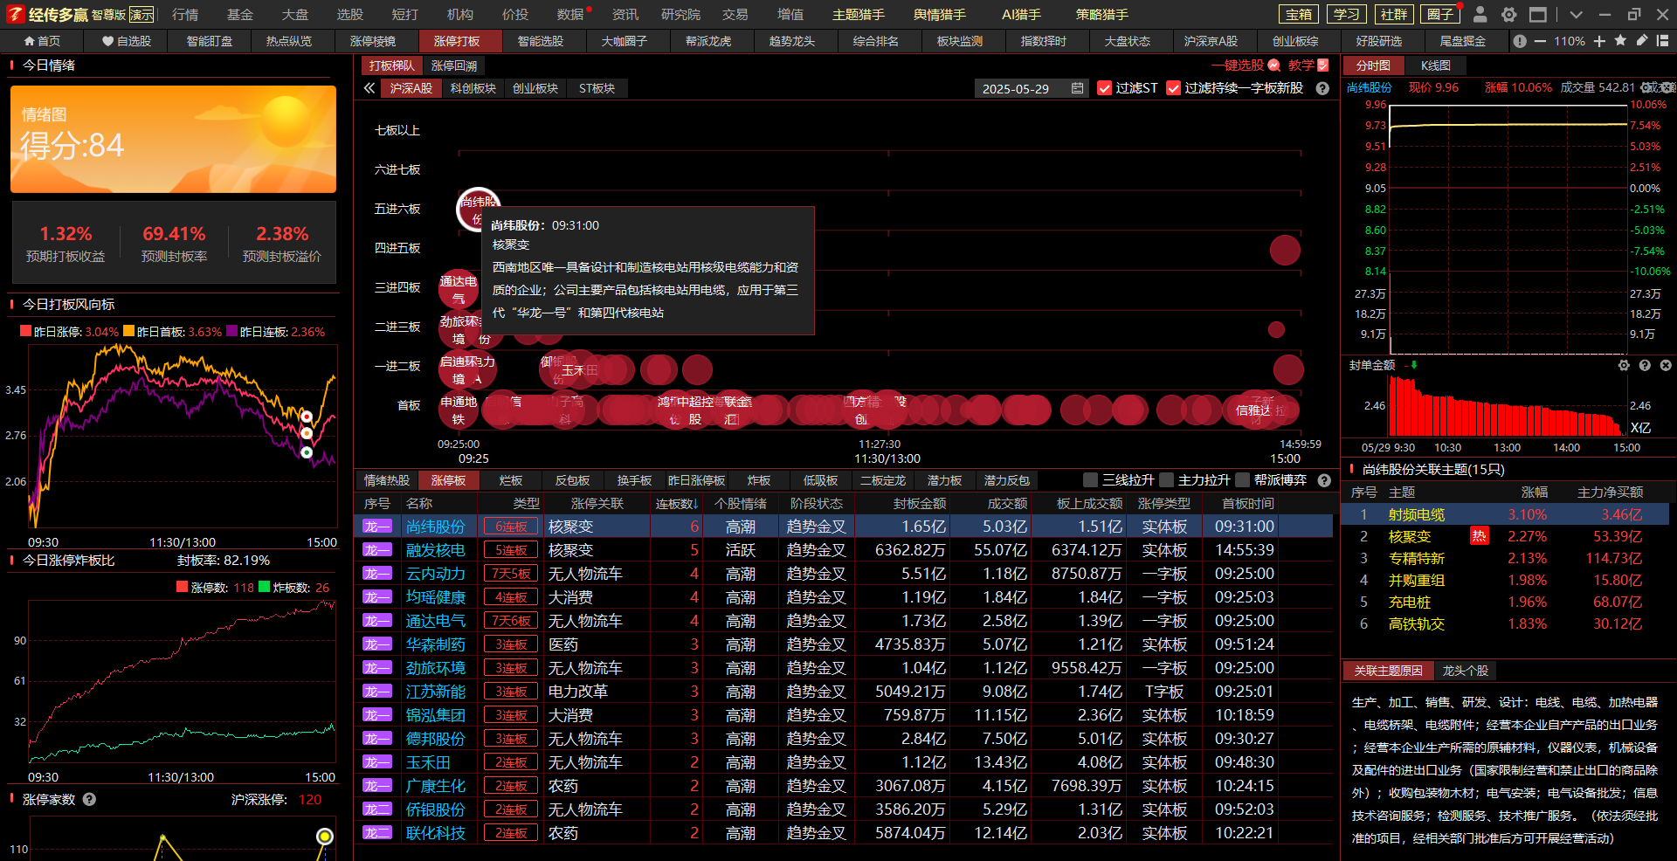Sort table by 连板数 column header
The height and width of the screenshot is (861, 1677).
(x=676, y=504)
